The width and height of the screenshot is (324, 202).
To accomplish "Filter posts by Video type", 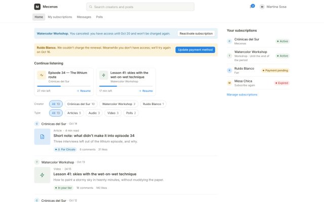I will pyautogui.click(x=113, y=113).
